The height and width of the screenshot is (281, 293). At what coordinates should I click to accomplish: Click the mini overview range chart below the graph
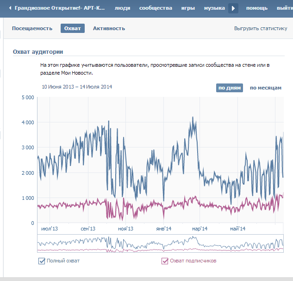click(160, 243)
